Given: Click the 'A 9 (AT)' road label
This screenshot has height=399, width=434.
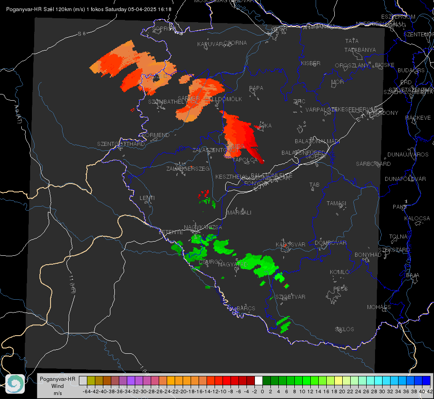Looking at the screenshot, I should point(17,114).
